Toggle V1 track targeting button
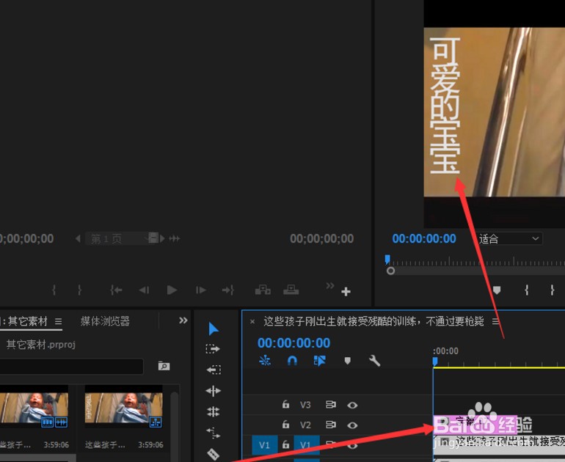 pos(307,445)
